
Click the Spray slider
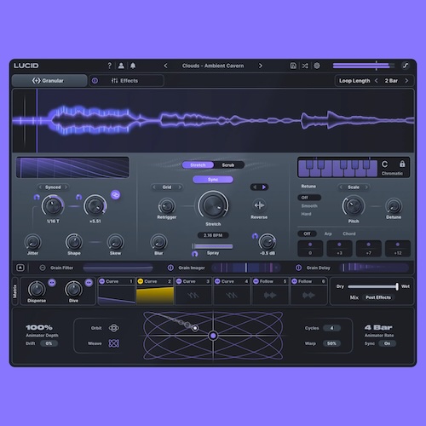(212, 246)
